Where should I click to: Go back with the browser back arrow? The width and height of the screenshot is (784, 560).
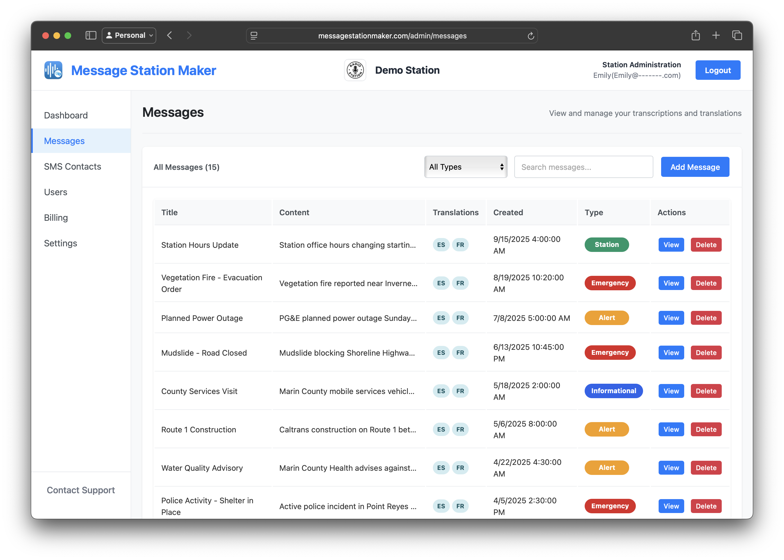point(169,35)
